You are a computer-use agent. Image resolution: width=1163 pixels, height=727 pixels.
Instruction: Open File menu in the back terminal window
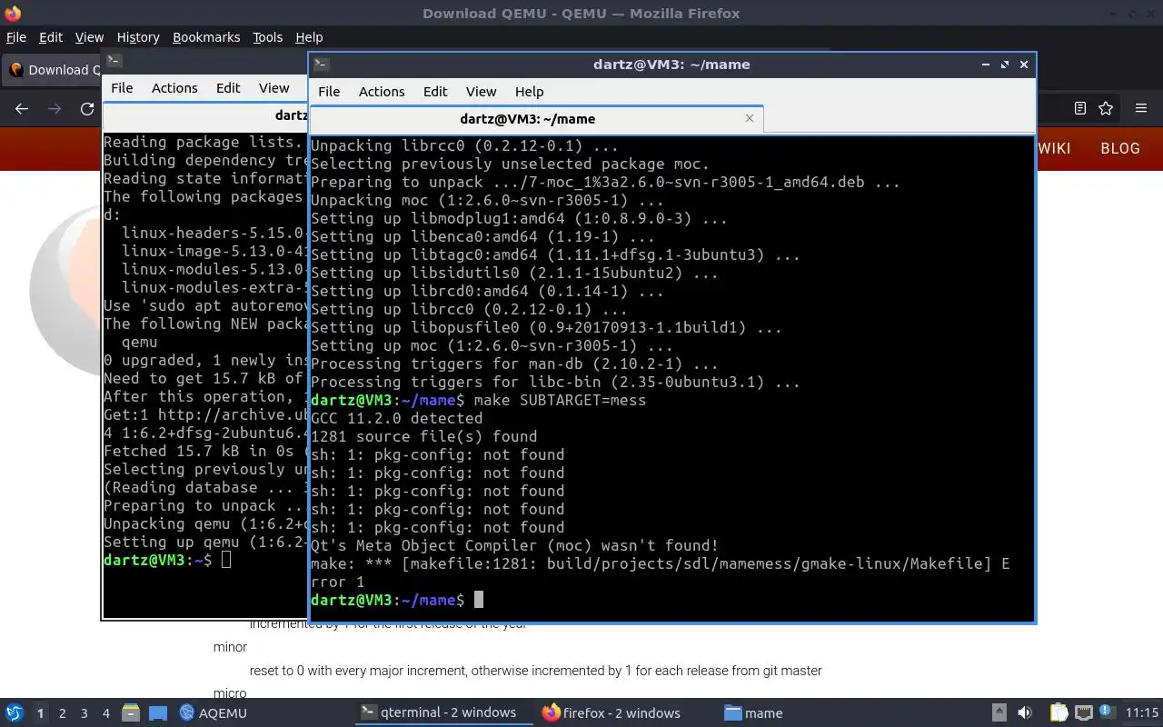tap(122, 87)
